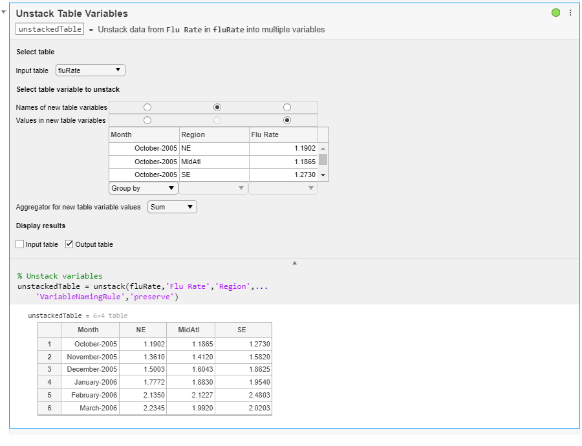Collapse the Unstack Table Variables task
582x446 pixels.
coord(4,13)
